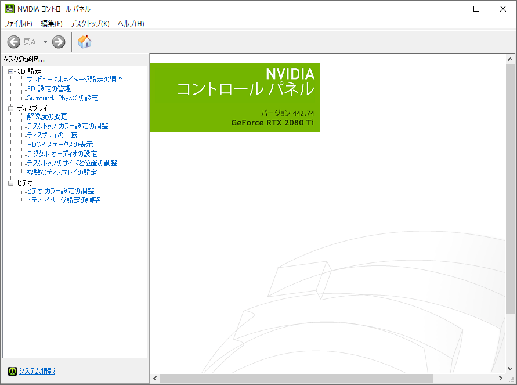Click the Back arrow toolbar icon
This screenshot has width=517, height=385.
[14, 42]
